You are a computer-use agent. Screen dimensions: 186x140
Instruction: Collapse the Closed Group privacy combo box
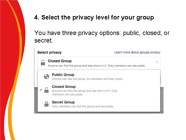(99, 63)
